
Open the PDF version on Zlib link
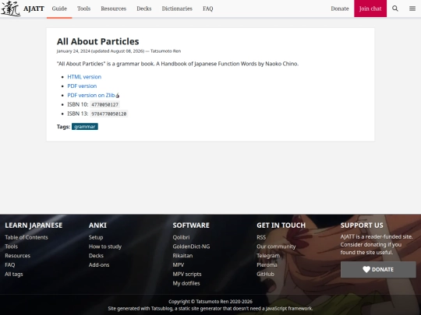pos(91,95)
